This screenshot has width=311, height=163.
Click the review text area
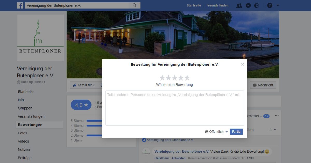(x=175, y=108)
